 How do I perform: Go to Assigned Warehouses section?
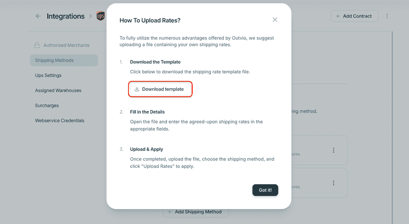click(x=58, y=91)
